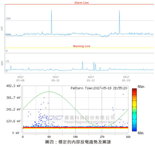
Task: Click the 90 degree phase label
Action: 49,137
